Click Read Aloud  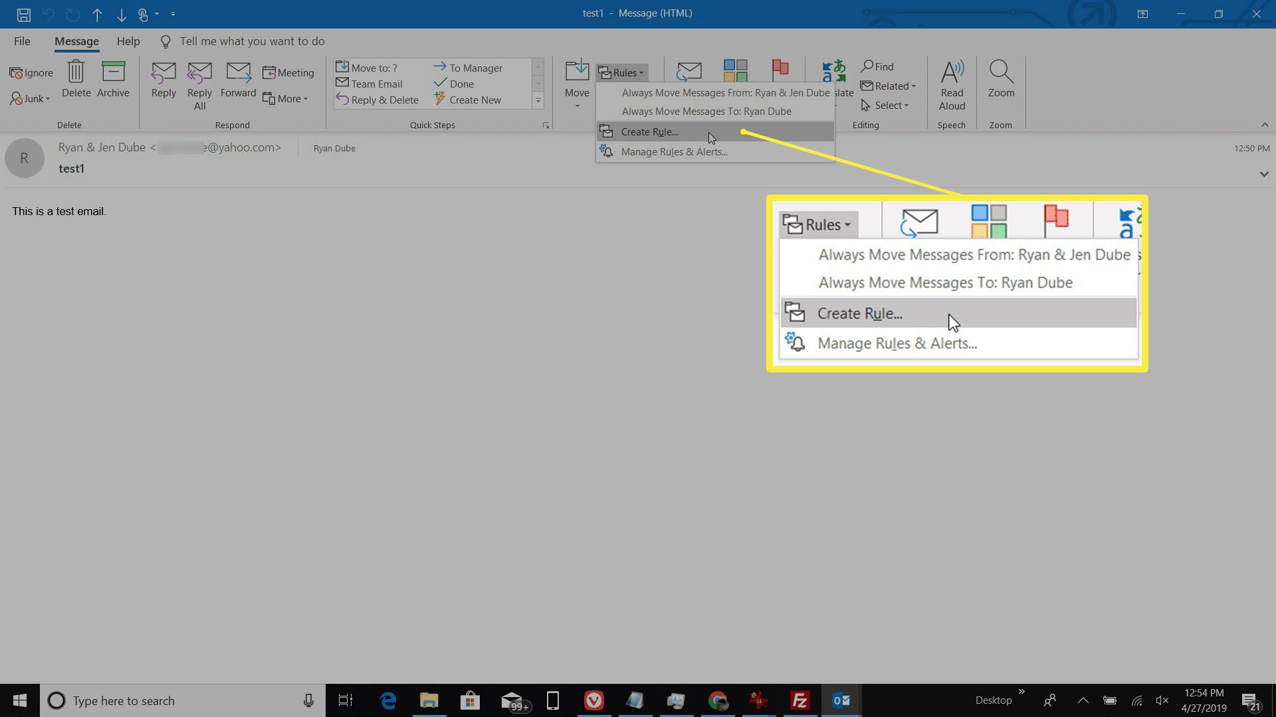click(x=952, y=85)
